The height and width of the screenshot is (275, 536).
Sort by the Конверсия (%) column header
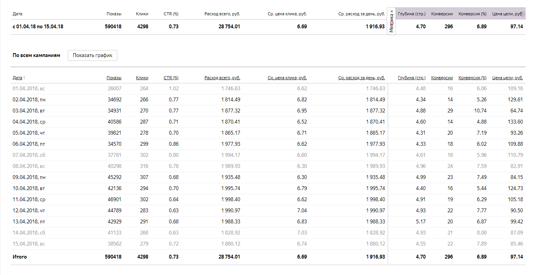click(472, 78)
